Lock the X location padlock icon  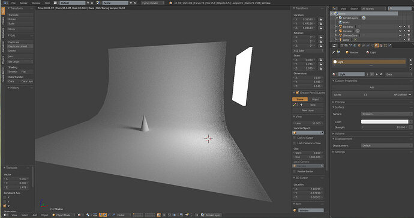click(321, 19)
